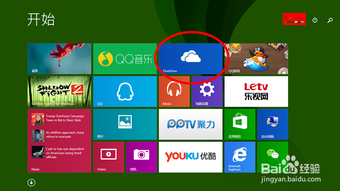
Task: Read 'As wildfires approach' news headline
Action: pos(65,135)
